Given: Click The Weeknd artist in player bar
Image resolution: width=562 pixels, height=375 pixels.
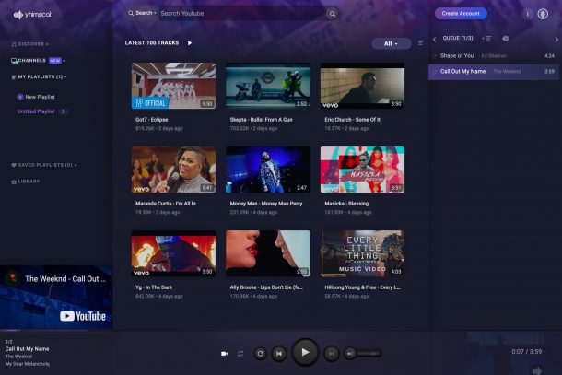Looking at the screenshot, I should coord(18,357).
